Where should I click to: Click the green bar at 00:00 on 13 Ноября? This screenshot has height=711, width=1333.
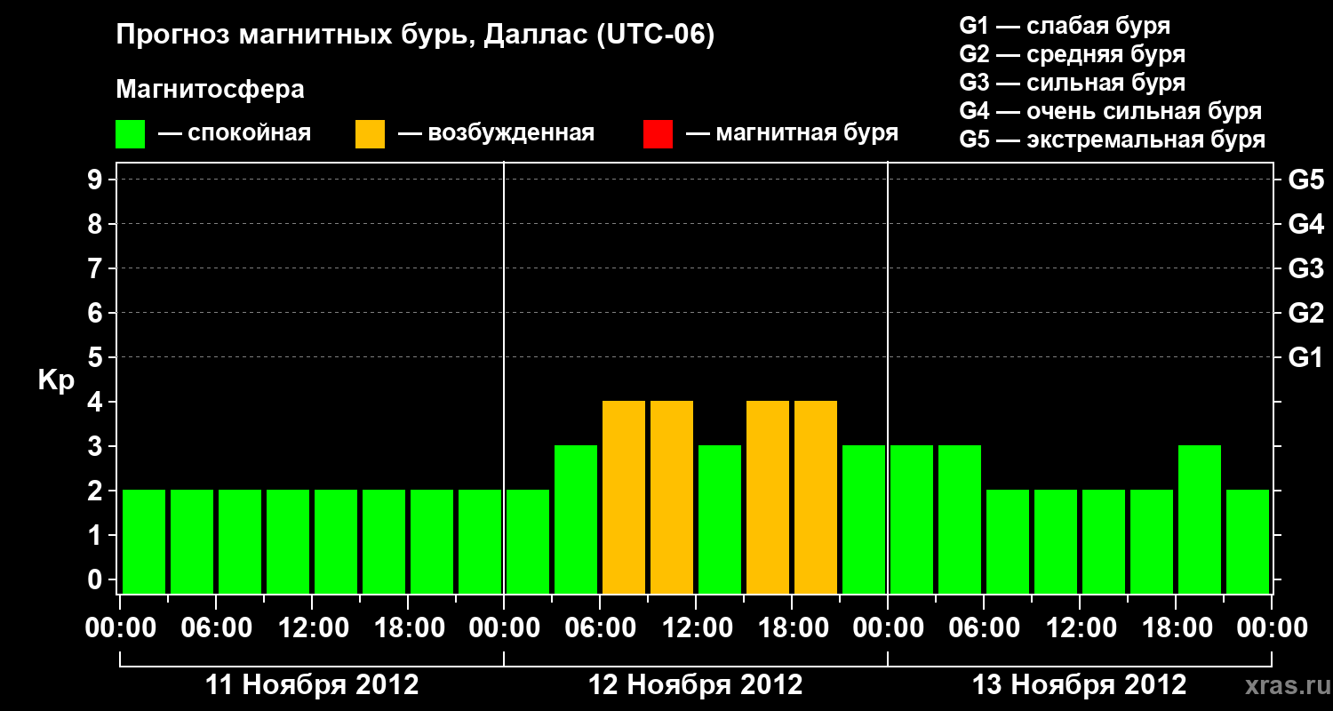pos(912,519)
